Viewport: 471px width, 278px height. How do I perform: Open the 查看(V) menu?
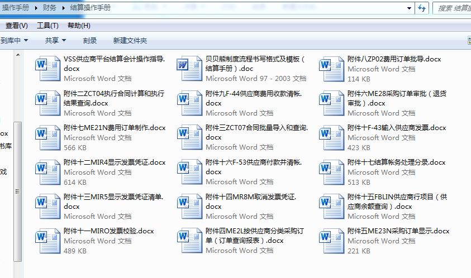[17, 26]
